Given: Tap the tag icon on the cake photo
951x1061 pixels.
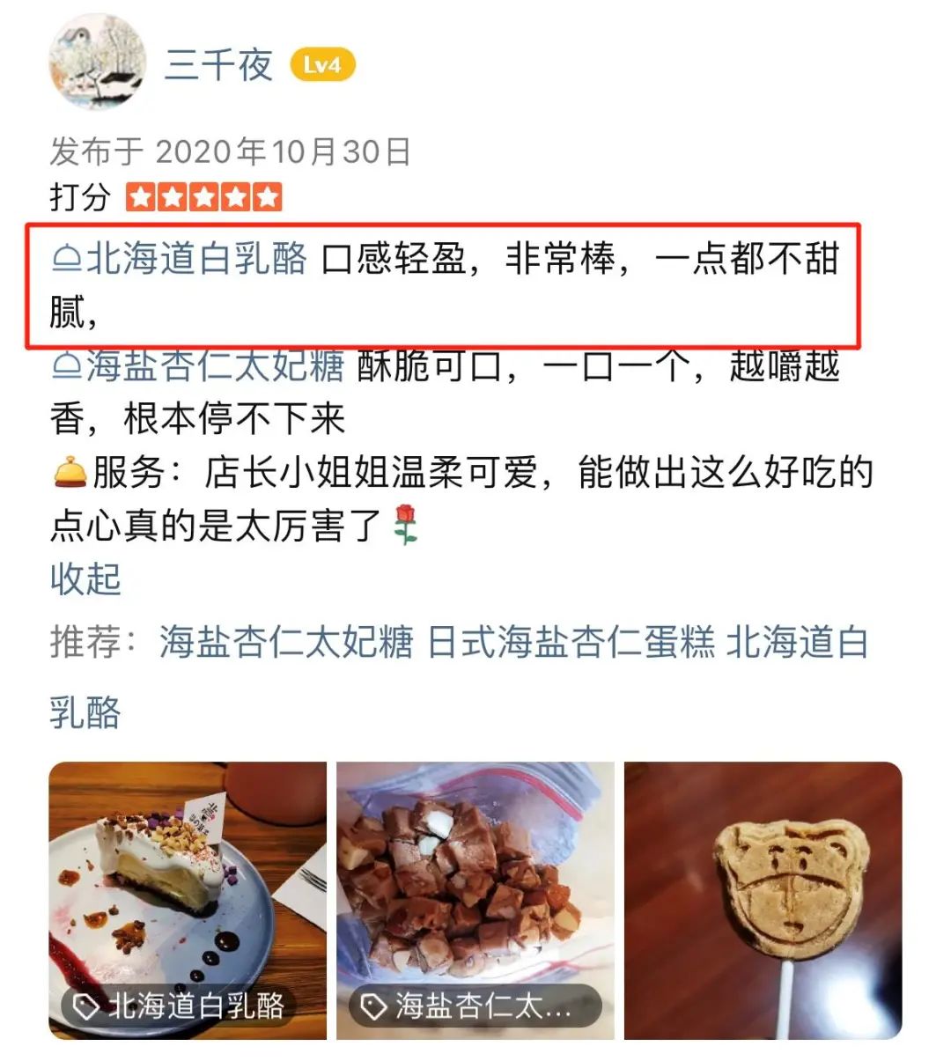Looking at the screenshot, I should pos(86,1006).
